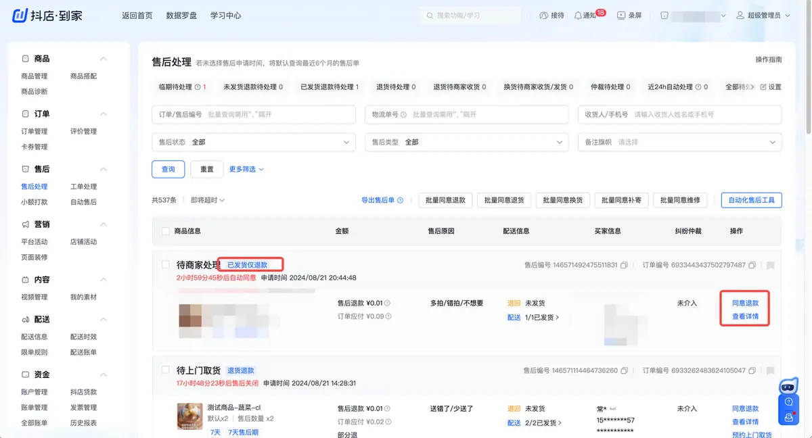This screenshot has height=438, width=812.
Task: Open 接待 customer reception icon
Action: click(543, 16)
